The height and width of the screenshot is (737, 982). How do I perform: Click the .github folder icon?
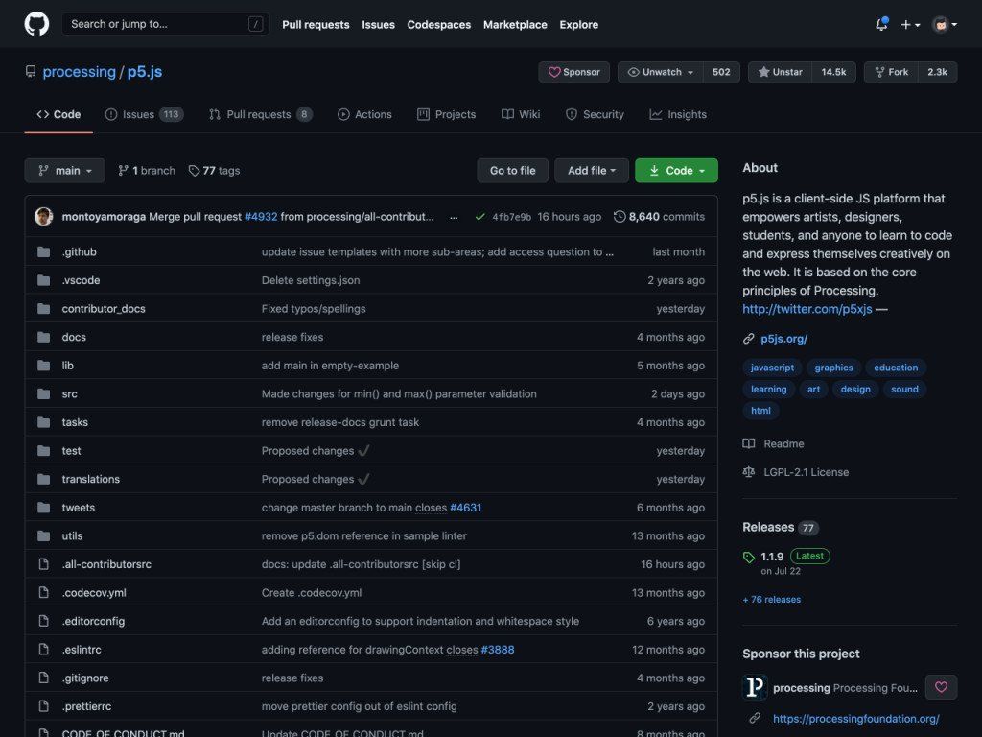[44, 251]
